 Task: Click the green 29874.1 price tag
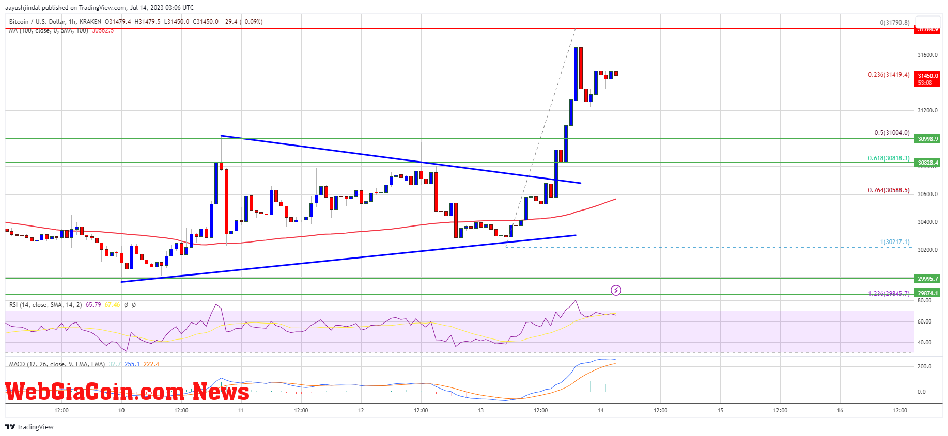(927, 293)
